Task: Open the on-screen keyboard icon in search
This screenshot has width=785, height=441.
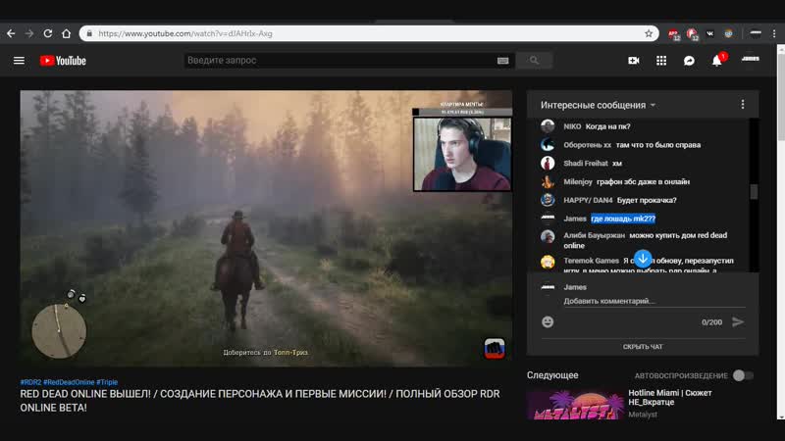Action: [502, 61]
